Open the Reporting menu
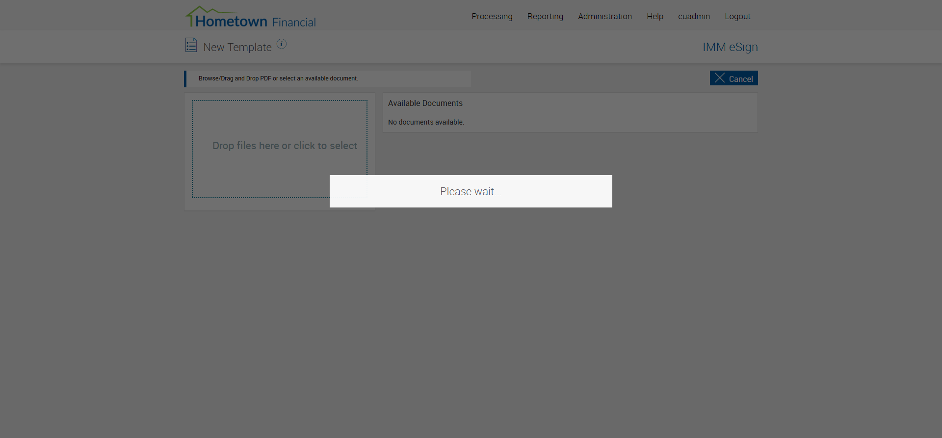The height and width of the screenshot is (438, 942). click(545, 16)
